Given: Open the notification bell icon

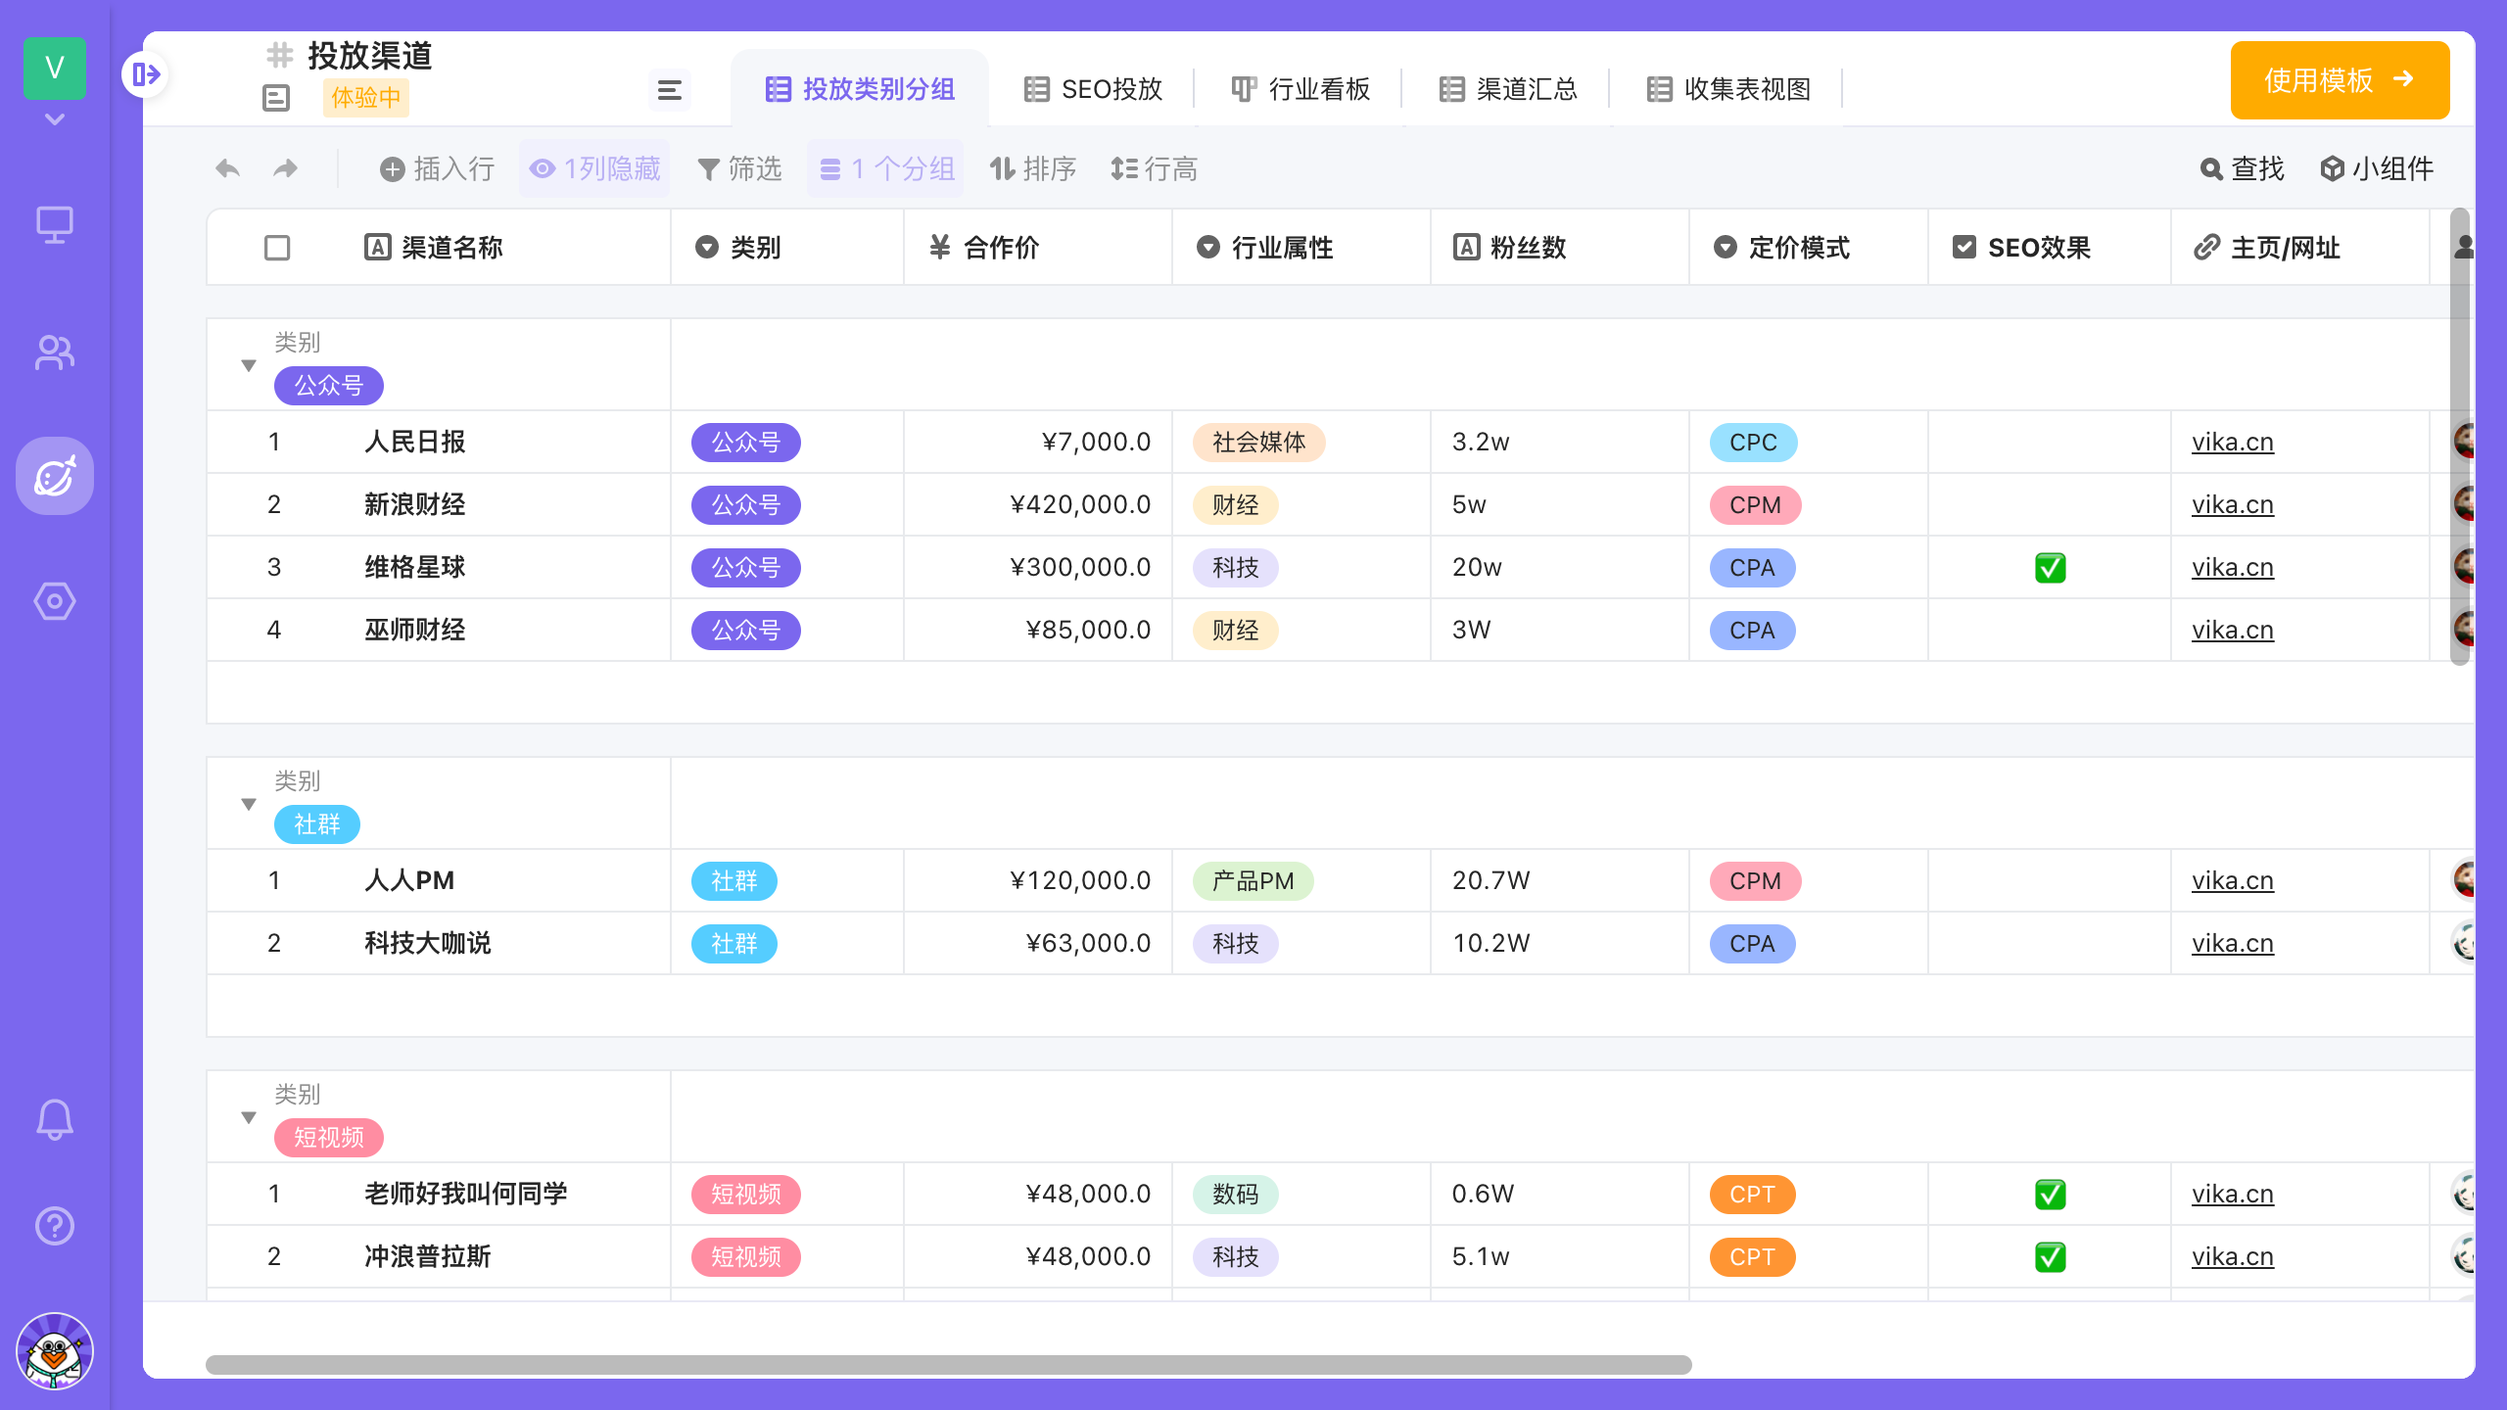Looking at the screenshot, I should tap(55, 1119).
